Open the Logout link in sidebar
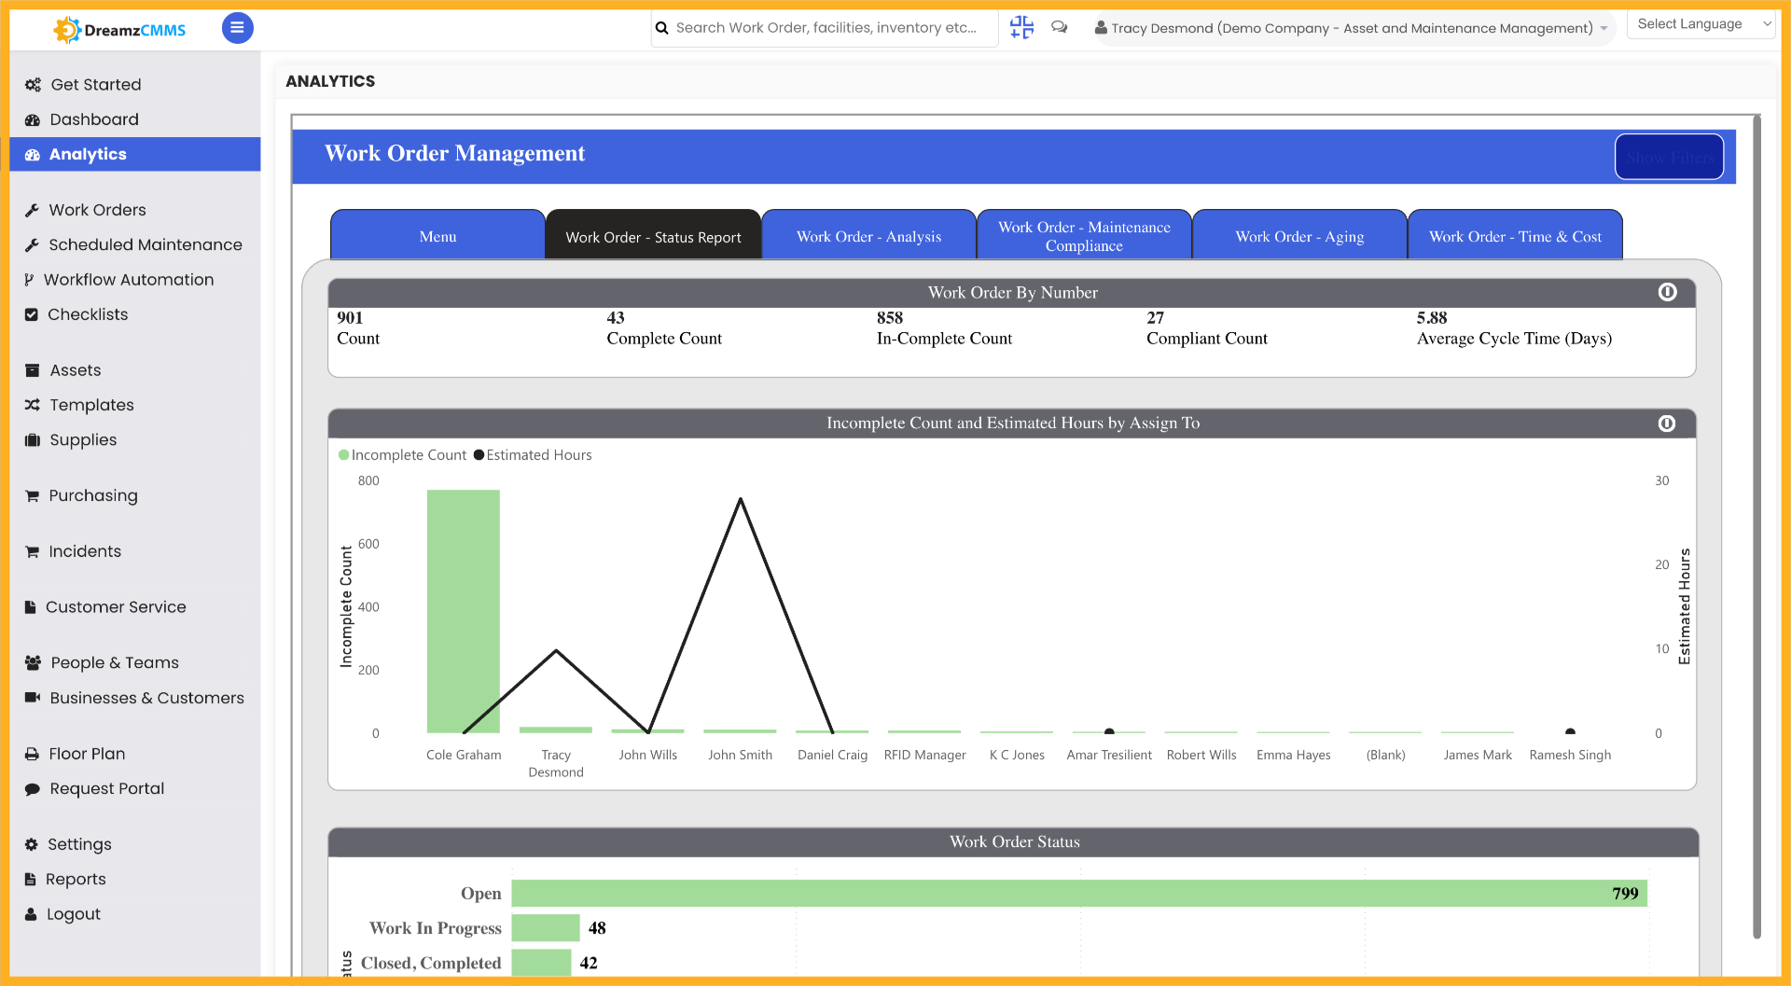 (x=72, y=913)
